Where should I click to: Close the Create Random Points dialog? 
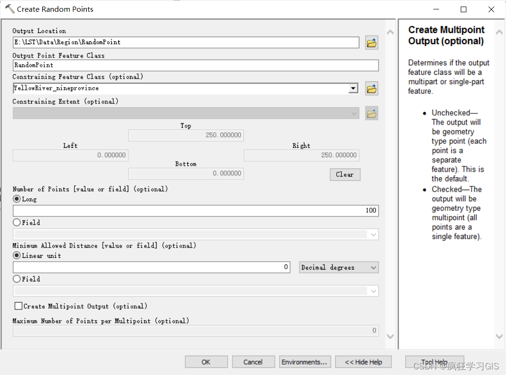pyautogui.click(x=491, y=9)
